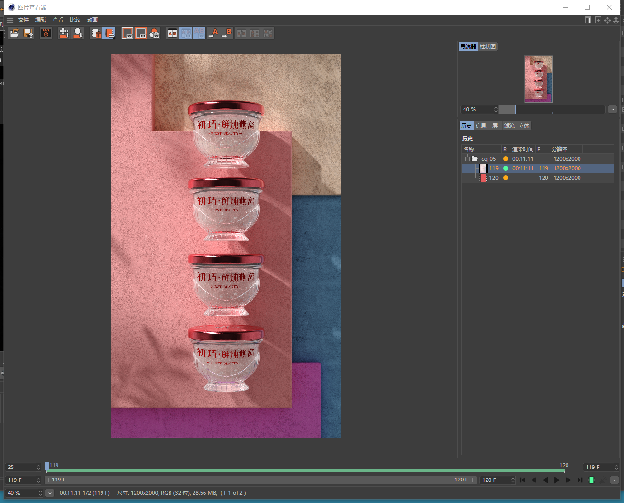Viewport: 624px width, 503px height.
Task: Click the green render dot for frame 119
Action: pos(506,168)
